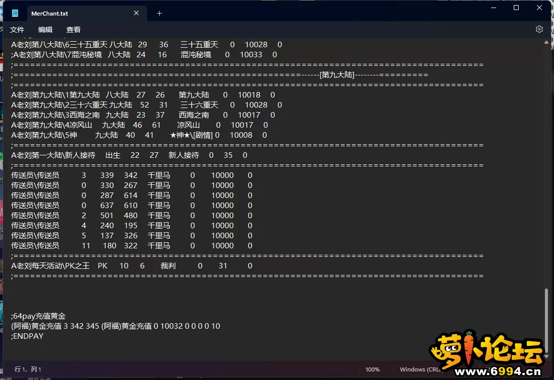Select the MerChant.txt tab

(x=87, y=14)
